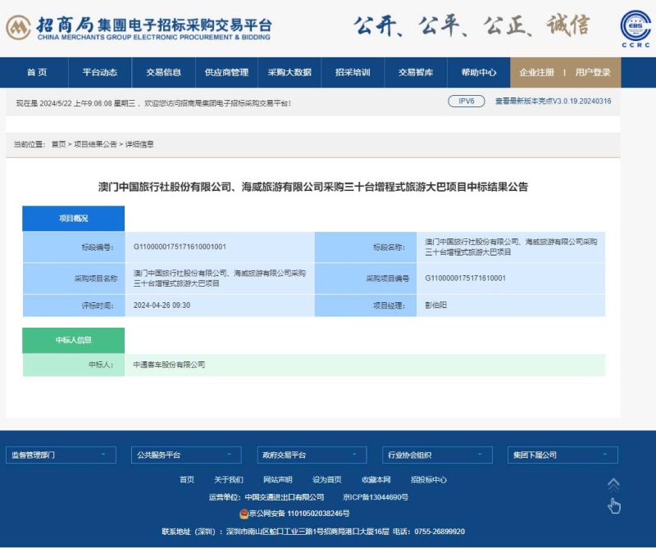Expand the 政府交易平台 dropdown

point(312,455)
